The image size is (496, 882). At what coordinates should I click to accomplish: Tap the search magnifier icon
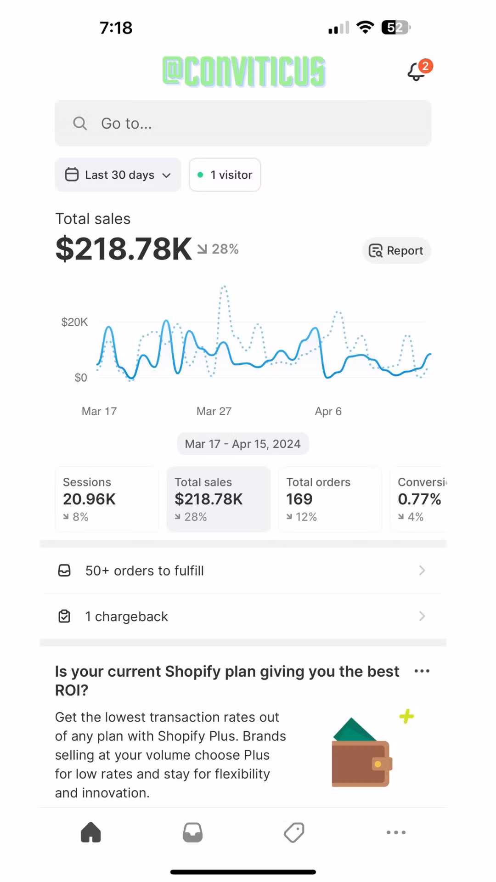point(80,123)
